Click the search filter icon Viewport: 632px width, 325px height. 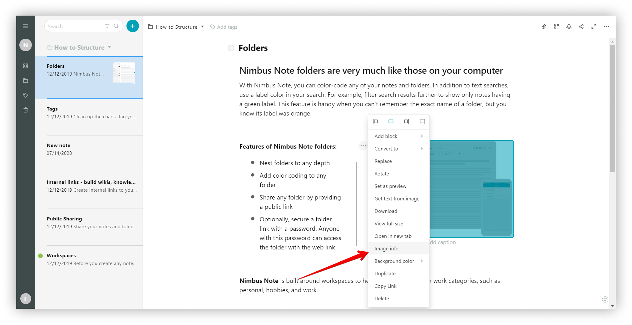point(107,26)
